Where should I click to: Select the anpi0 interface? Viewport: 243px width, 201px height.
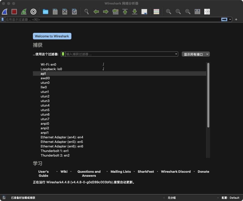coord(119,123)
